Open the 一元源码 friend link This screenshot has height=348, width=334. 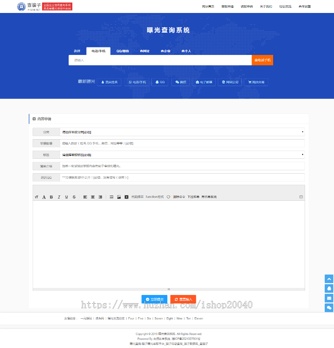point(86,318)
